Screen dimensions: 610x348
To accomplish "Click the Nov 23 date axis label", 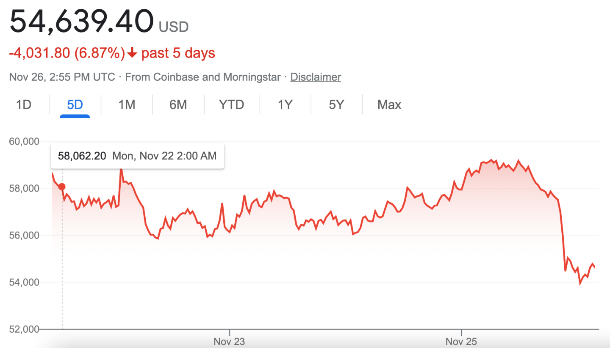I will click(x=229, y=341).
